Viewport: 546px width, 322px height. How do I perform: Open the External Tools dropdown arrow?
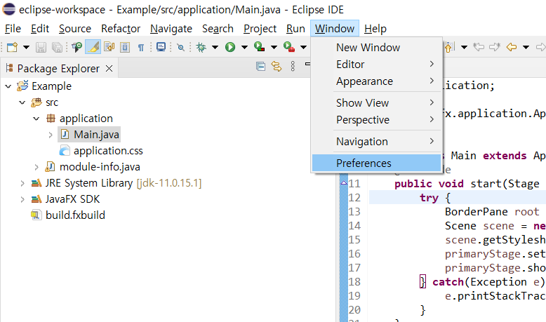coord(304,47)
